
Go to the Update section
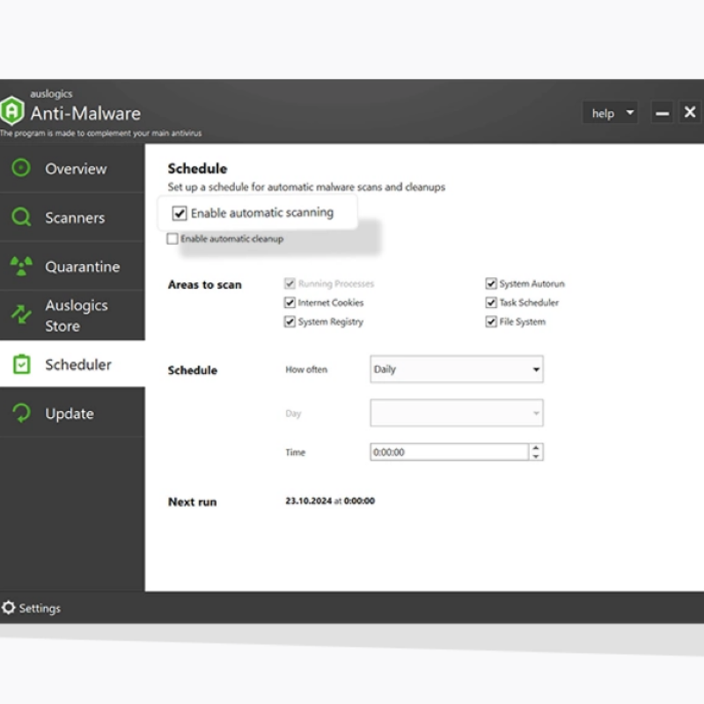click(x=70, y=414)
